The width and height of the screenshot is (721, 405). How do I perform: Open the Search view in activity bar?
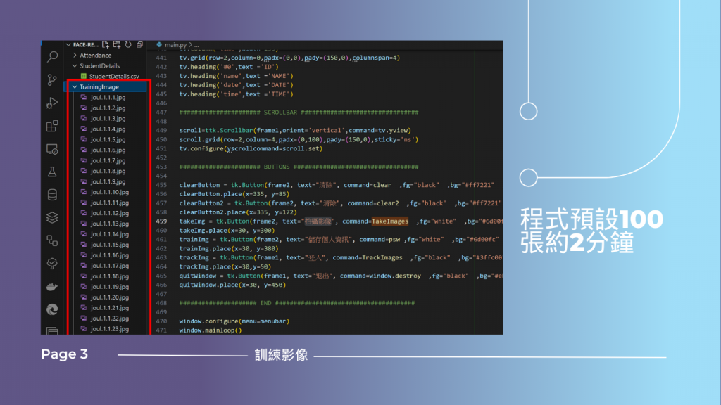coord(52,57)
